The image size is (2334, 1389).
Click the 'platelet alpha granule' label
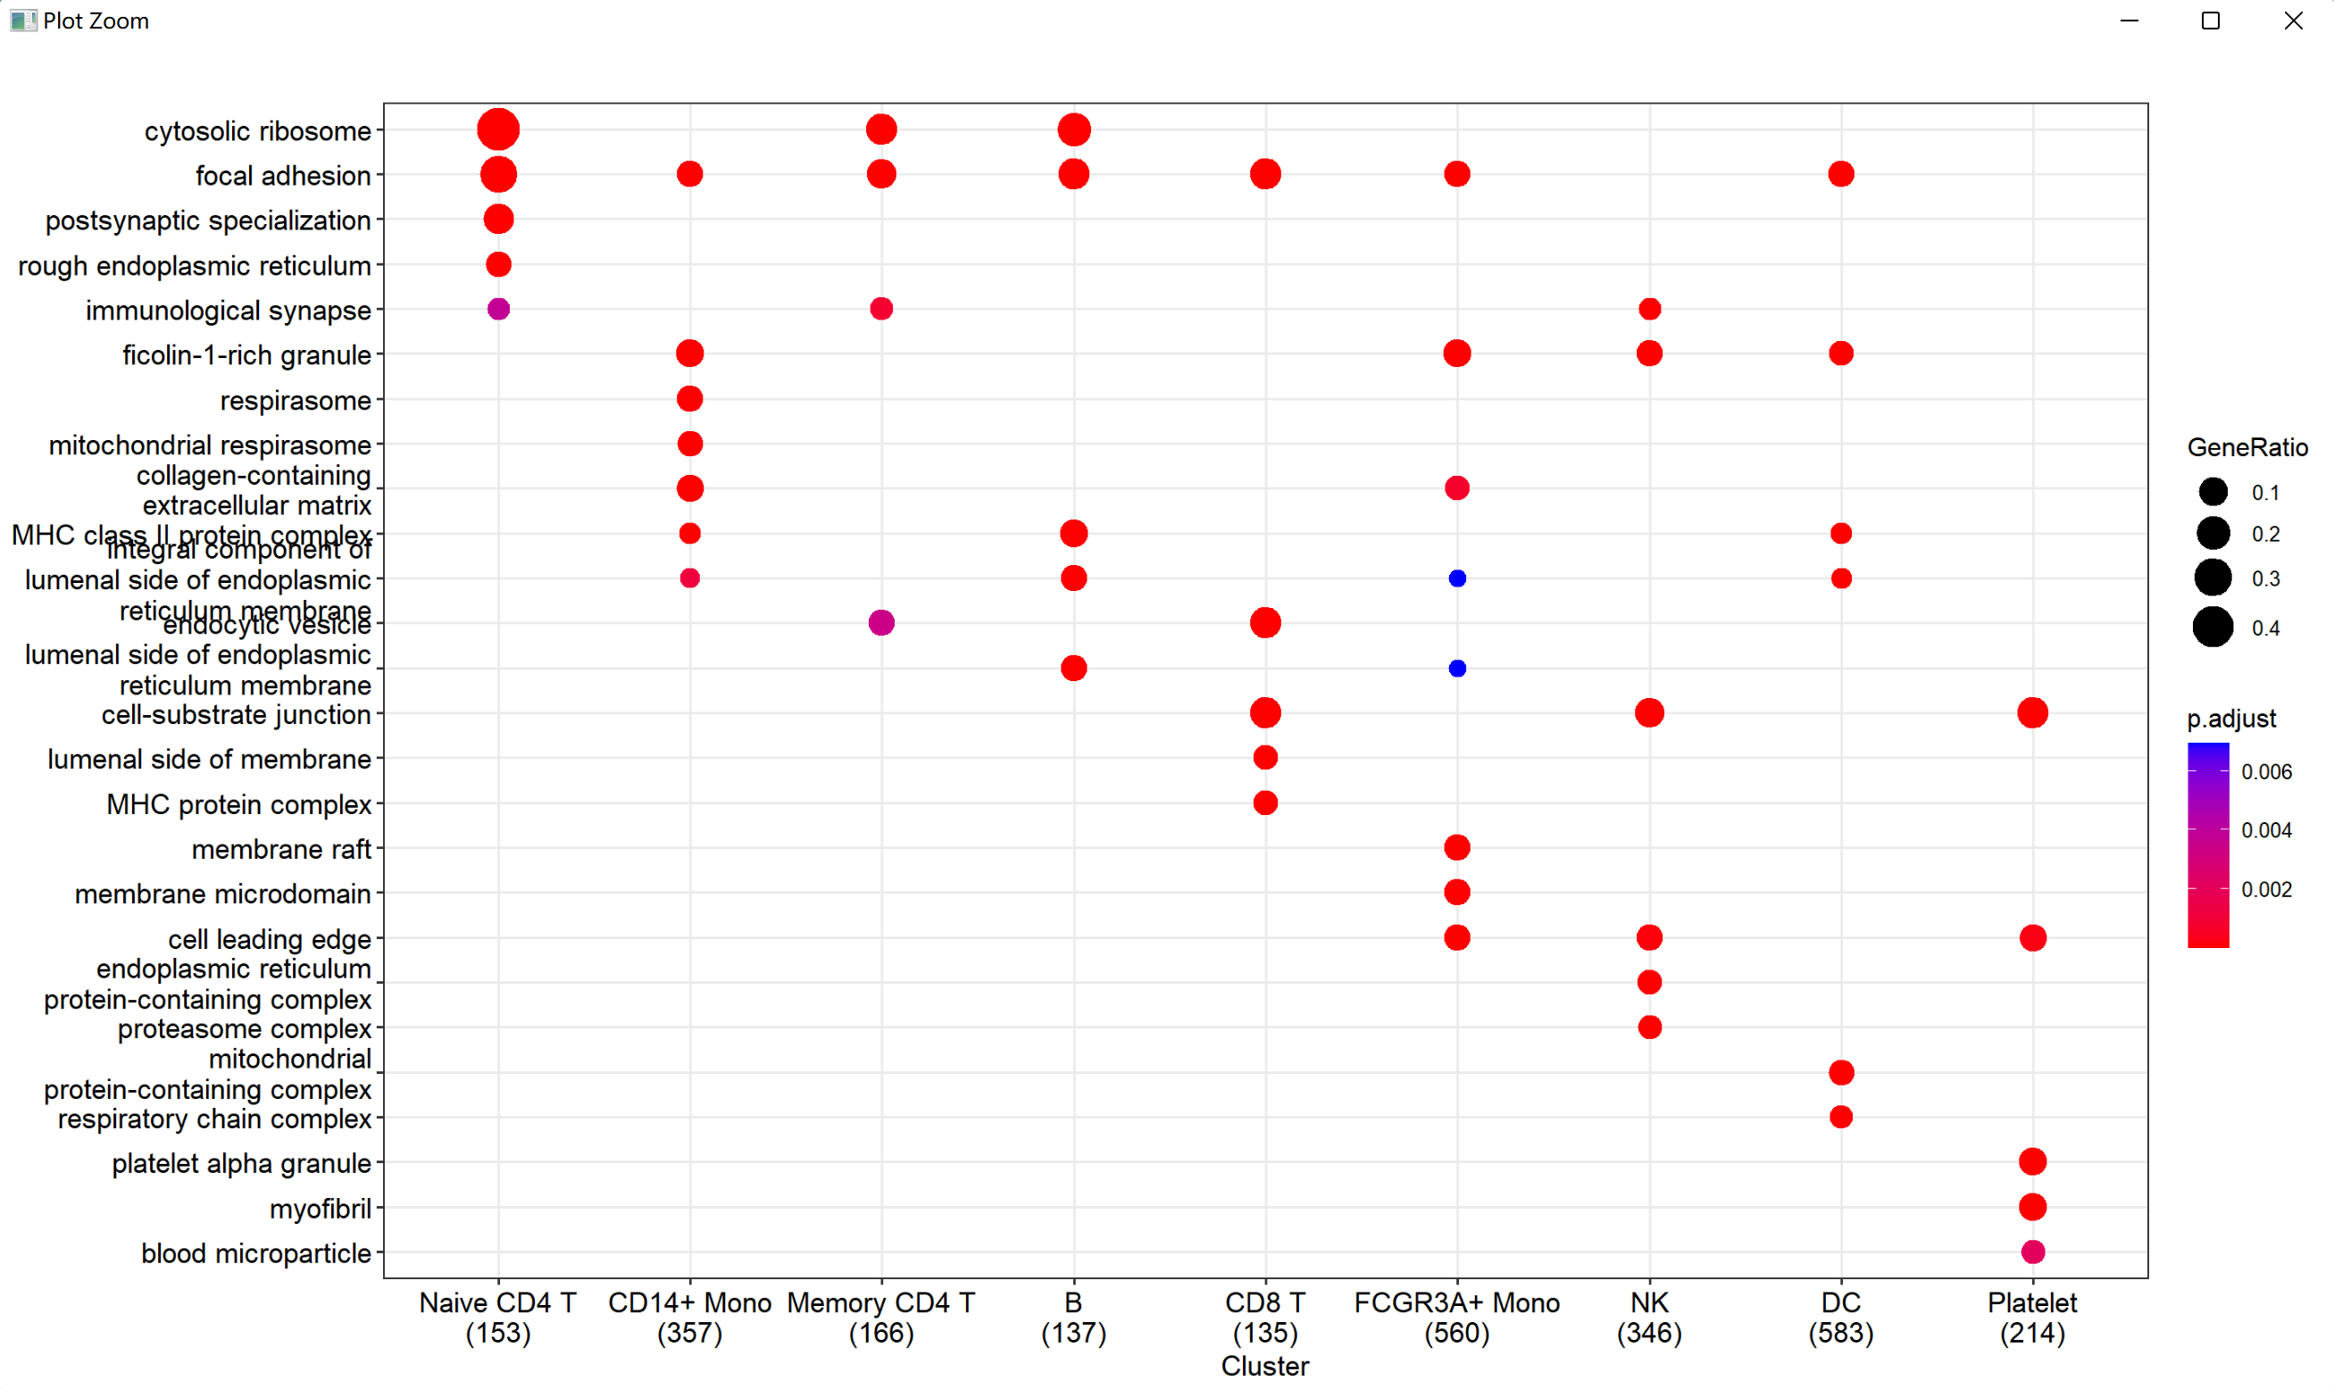tap(242, 1163)
